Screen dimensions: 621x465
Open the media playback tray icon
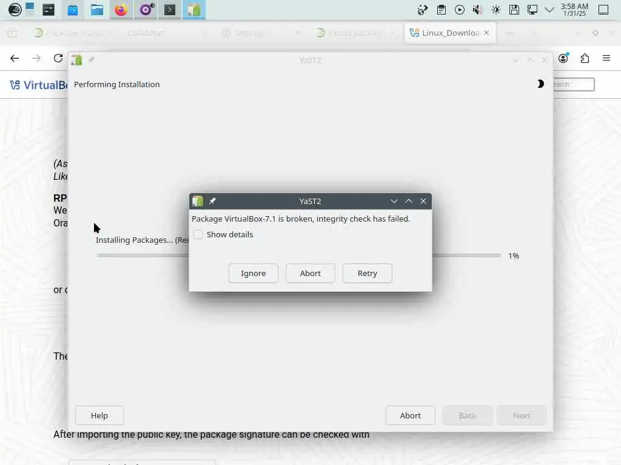pos(460,10)
